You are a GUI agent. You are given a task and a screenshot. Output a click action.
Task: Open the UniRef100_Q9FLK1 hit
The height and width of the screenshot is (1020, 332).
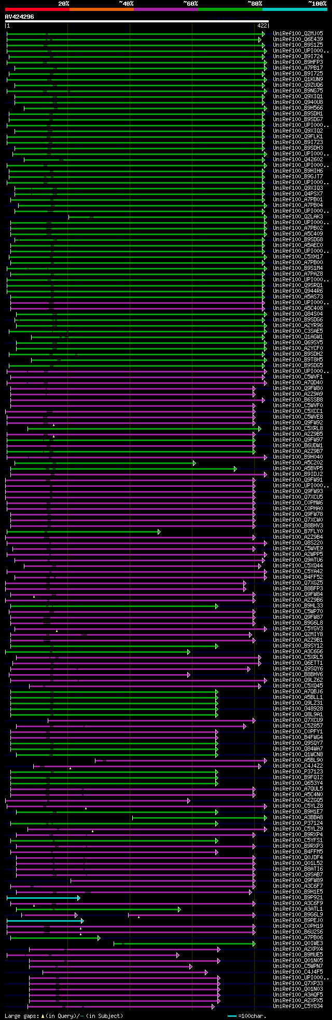click(x=298, y=136)
